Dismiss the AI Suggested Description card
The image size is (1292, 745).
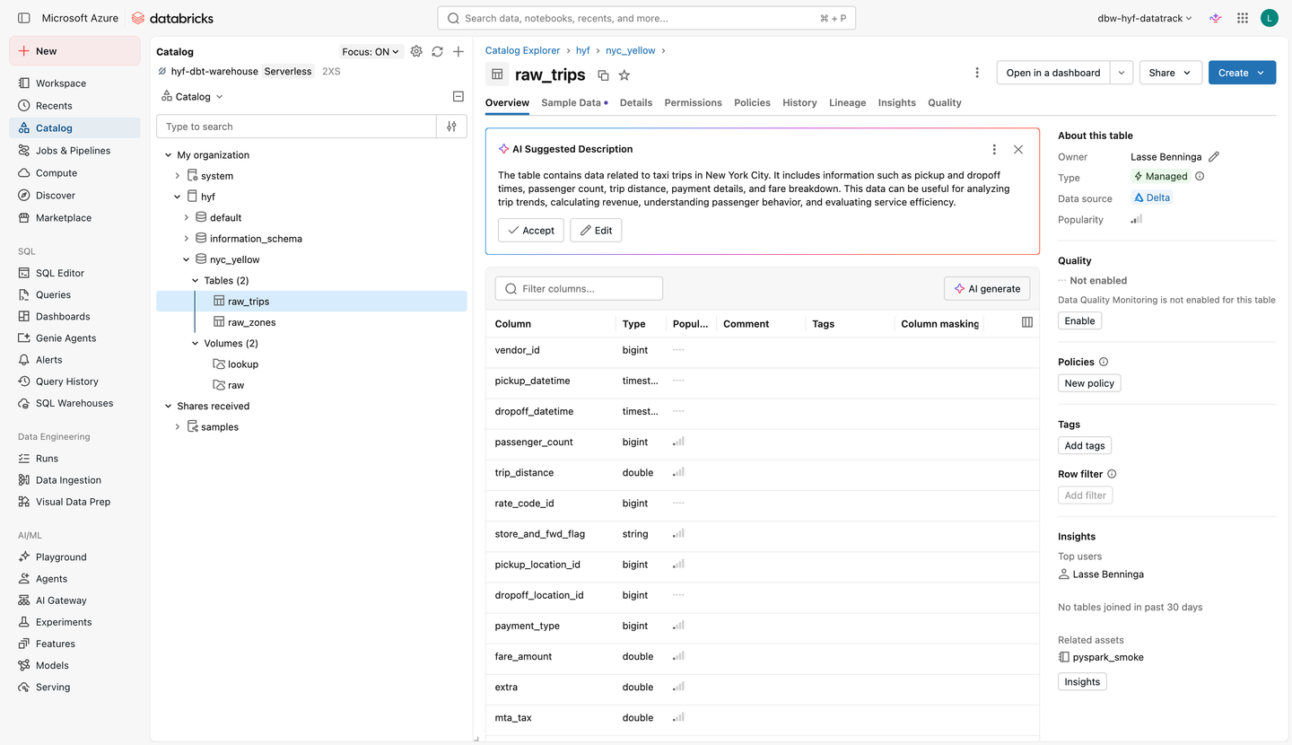click(1018, 150)
